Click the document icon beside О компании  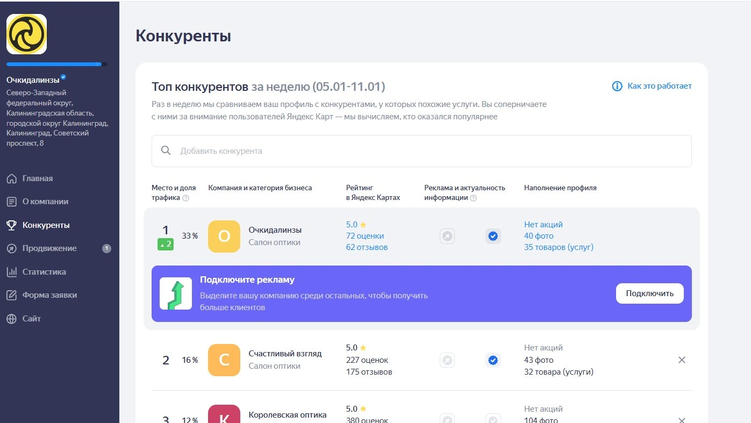coord(11,202)
